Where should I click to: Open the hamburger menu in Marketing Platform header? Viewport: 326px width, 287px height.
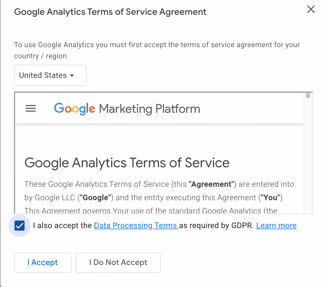click(31, 108)
